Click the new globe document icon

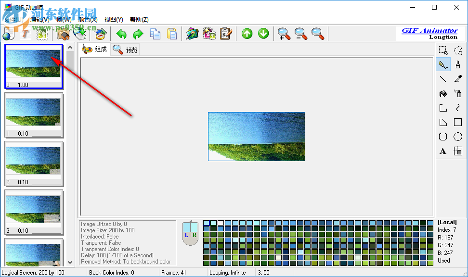pyautogui.click(x=8, y=34)
